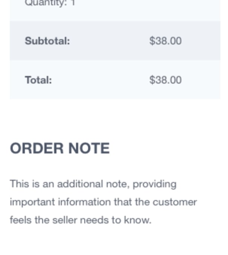Click the word feels in the note
Viewport: 228px width, 255px height.
point(21,220)
